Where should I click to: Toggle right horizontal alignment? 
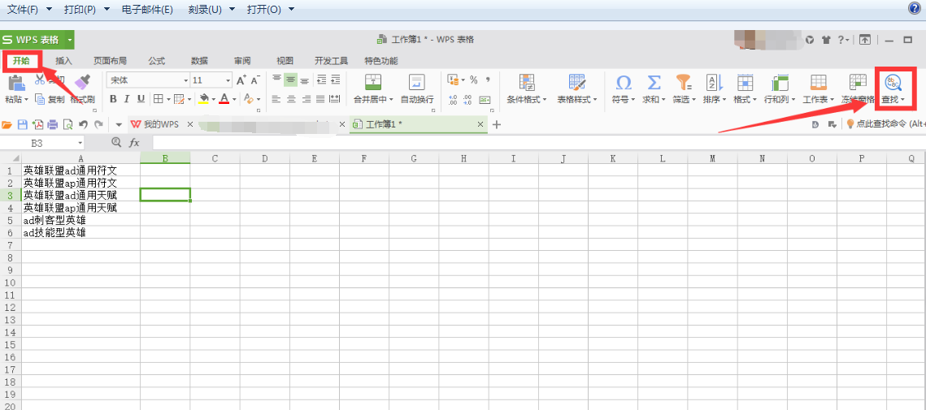(305, 99)
